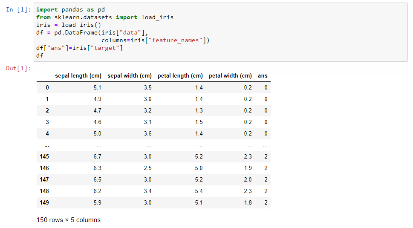413x228 pixels.
Task: Click the In [1] prompt label
Action: [18, 10]
